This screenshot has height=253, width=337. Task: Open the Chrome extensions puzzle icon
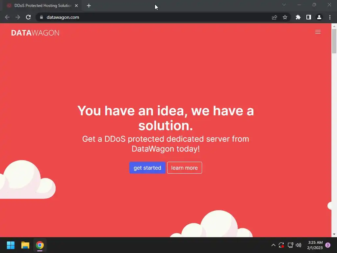coord(298,17)
